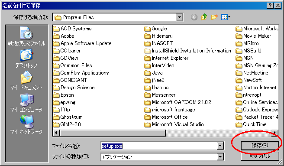Select the epwing folder
The width and height of the screenshot is (284, 166).
pyautogui.click(x=65, y=102)
